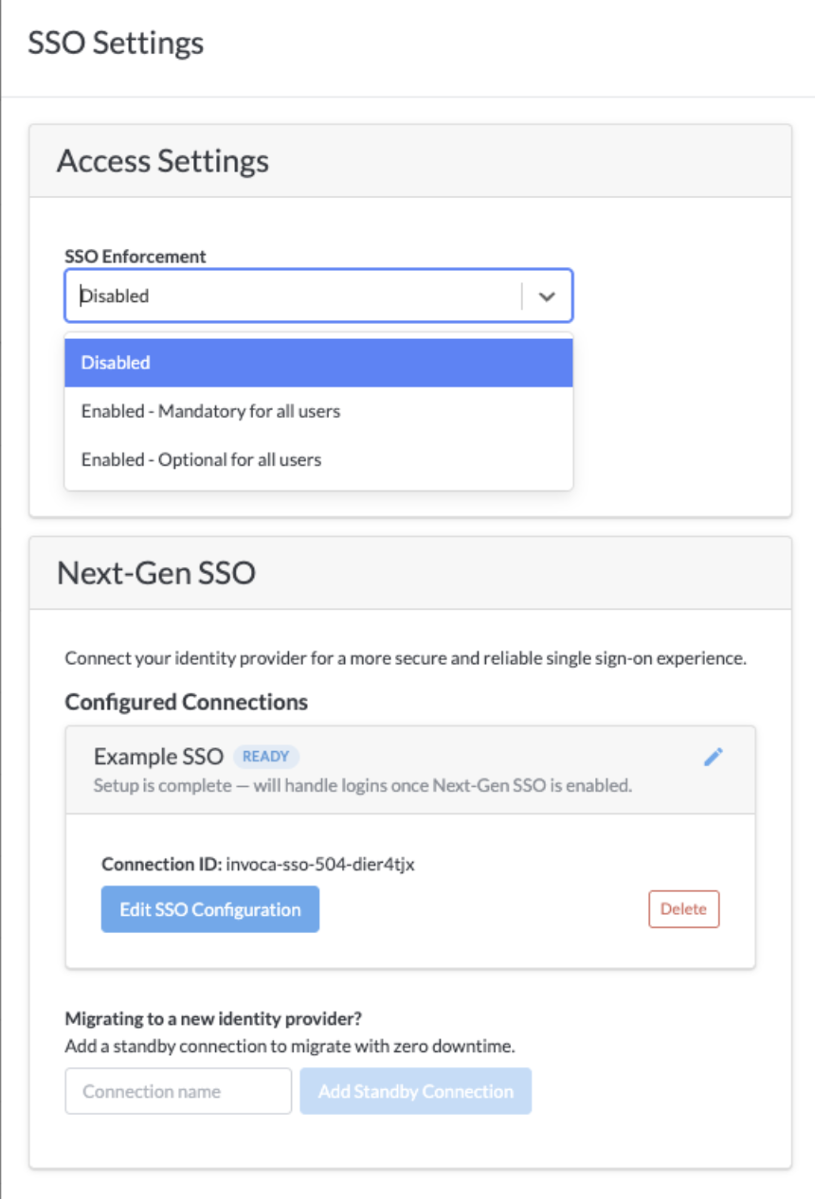Click the SSO Enforcement label

click(136, 256)
